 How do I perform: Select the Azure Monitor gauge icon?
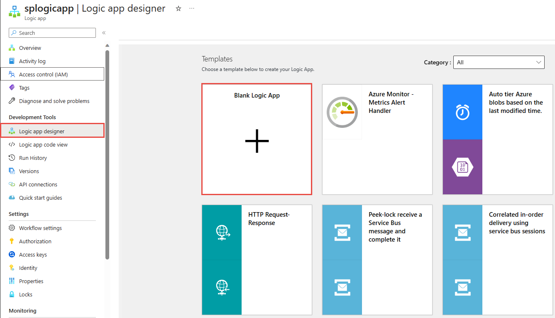342,112
